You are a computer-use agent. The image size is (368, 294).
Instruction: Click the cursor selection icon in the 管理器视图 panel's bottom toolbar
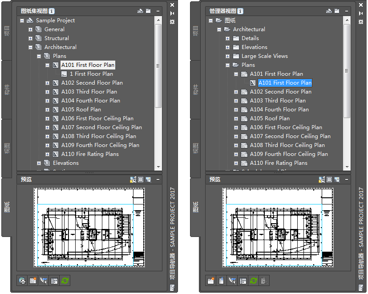pos(232,281)
